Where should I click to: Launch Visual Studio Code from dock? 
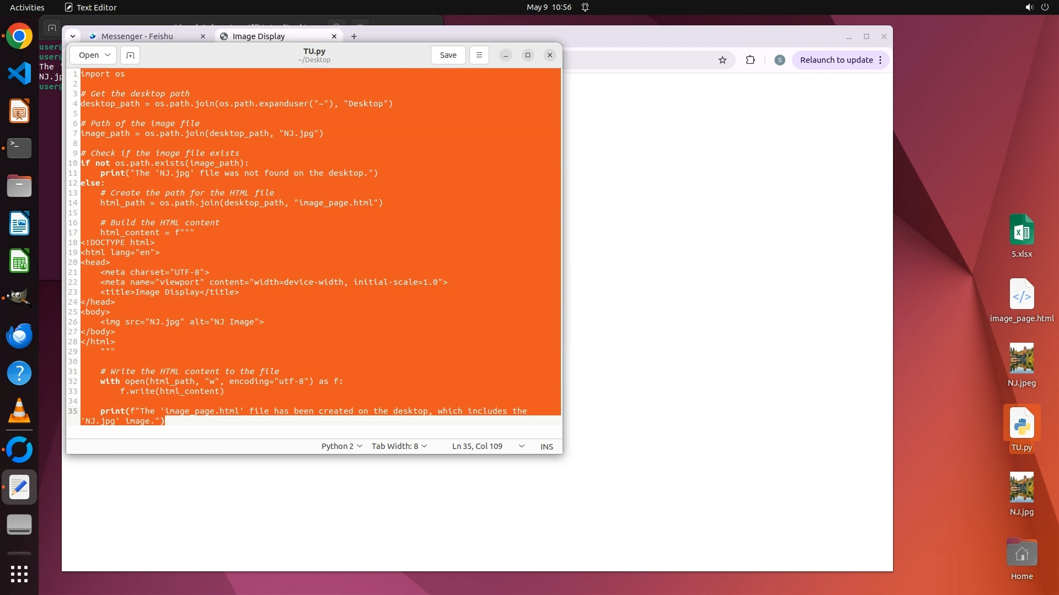19,74
